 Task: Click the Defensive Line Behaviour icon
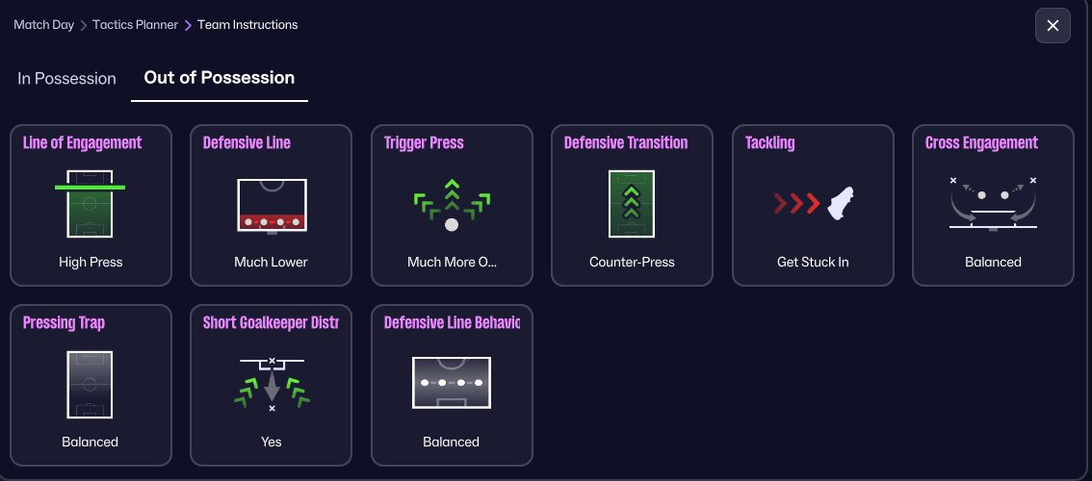click(452, 383)
